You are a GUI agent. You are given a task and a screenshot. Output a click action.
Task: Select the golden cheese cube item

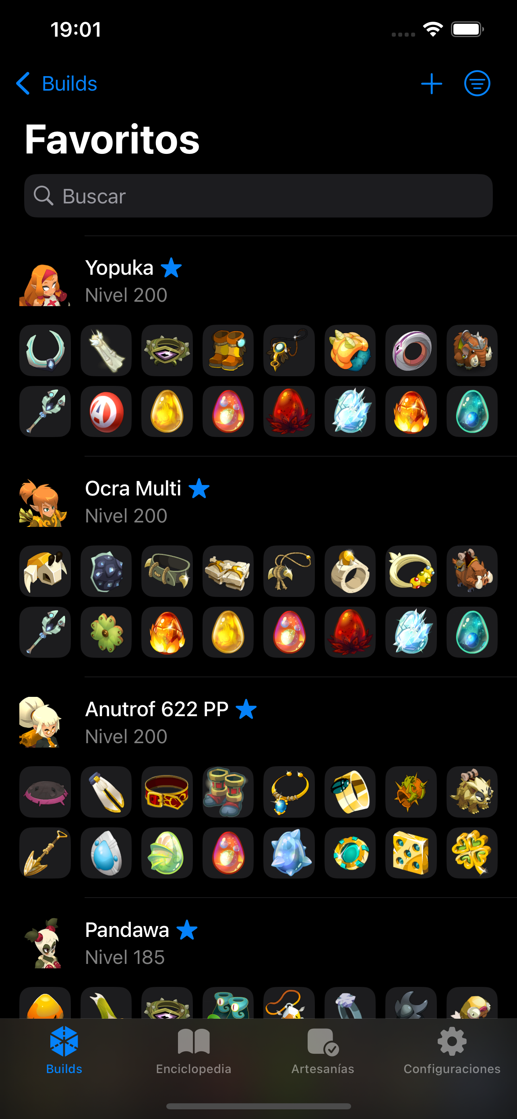click(x=411, y=853)
